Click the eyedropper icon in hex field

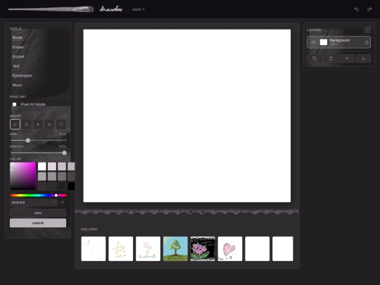53,203
